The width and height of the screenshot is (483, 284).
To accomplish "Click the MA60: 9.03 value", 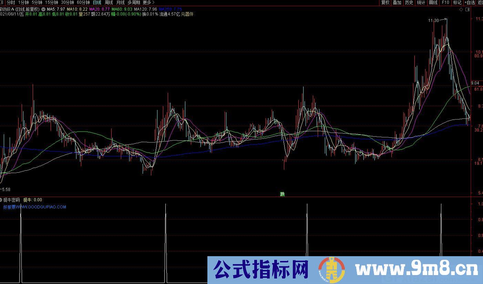I will coord(122,9).
